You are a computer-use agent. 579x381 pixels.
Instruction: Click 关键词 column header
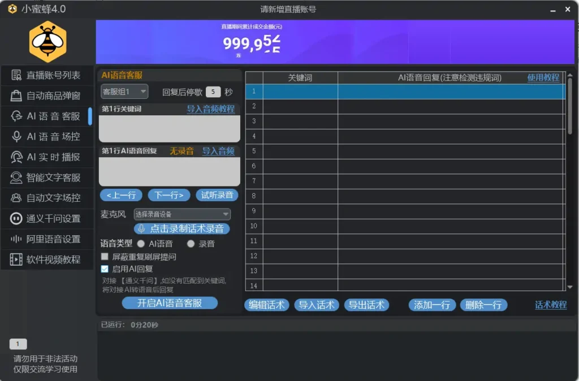point(300,77)
